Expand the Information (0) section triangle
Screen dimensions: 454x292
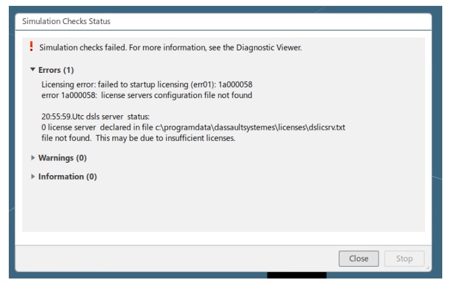click(33, 176)
